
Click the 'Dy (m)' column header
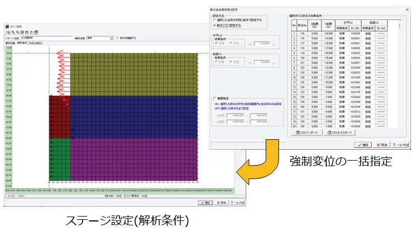click(381, 28)
